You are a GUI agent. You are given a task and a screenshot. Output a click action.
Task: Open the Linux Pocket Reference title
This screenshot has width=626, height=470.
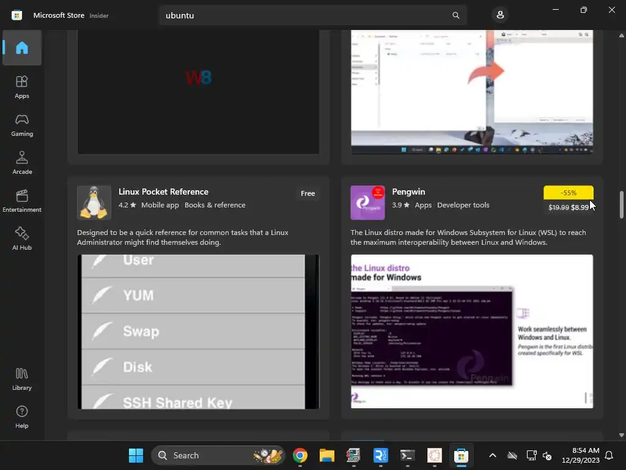click(x=163, y=192)
